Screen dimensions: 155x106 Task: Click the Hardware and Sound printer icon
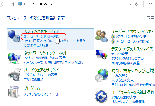point(14,75)
